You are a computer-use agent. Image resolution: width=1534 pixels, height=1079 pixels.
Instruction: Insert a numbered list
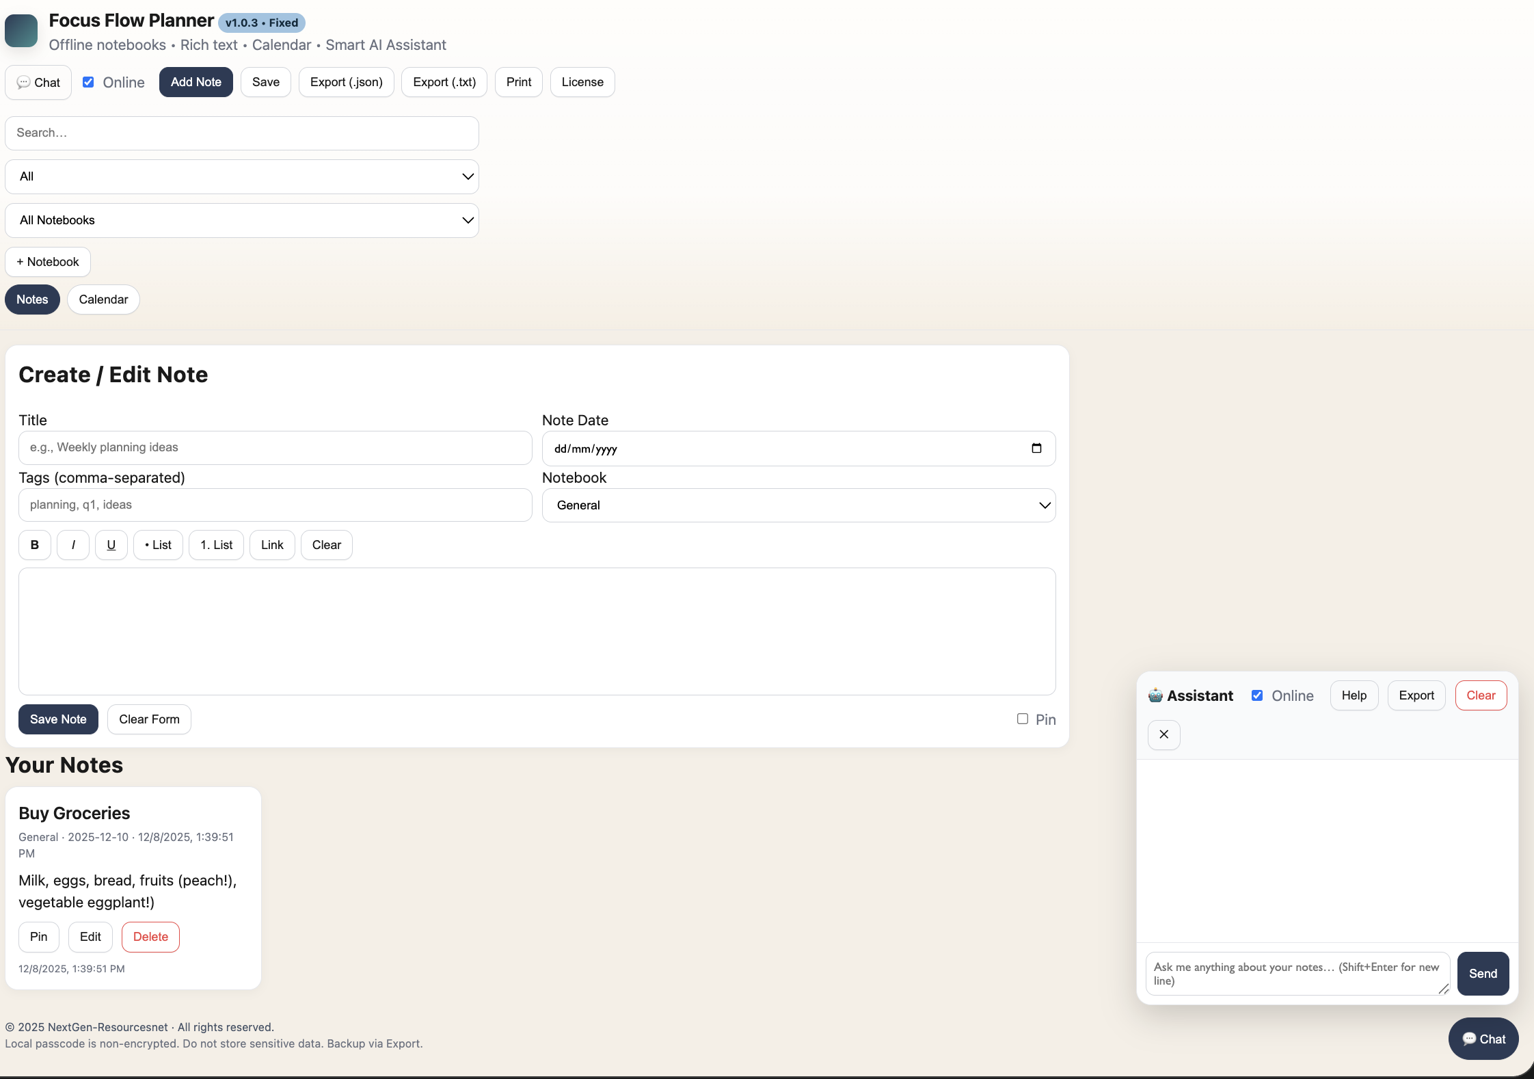click(x=216, y=544)
